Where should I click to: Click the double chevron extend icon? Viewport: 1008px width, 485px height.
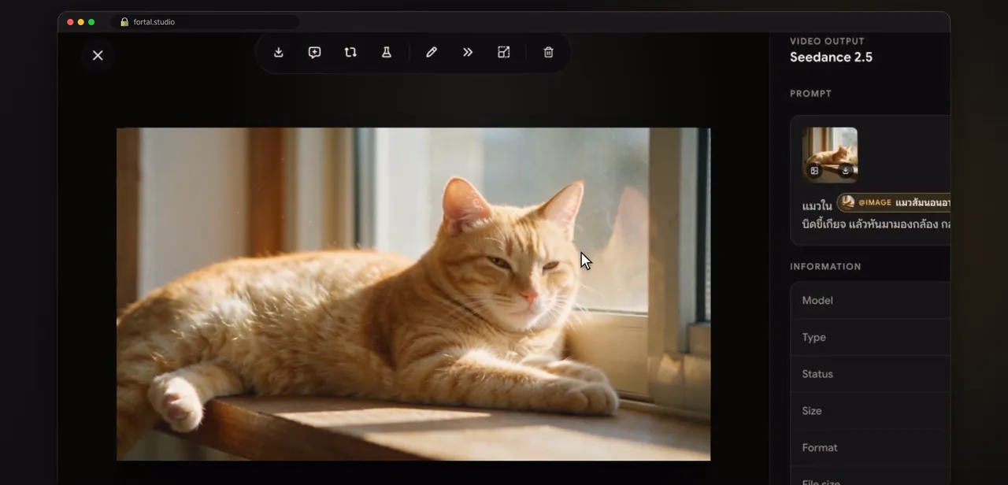468,53
